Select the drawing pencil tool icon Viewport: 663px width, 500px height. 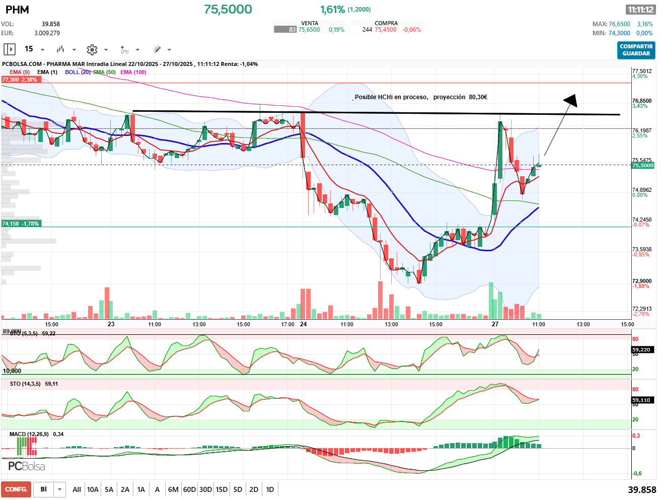pyautogui.click(x=157, y=49)
